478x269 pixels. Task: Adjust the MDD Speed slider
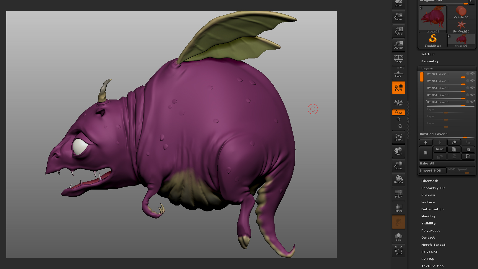pyautogui.click(x=461, y=171)
